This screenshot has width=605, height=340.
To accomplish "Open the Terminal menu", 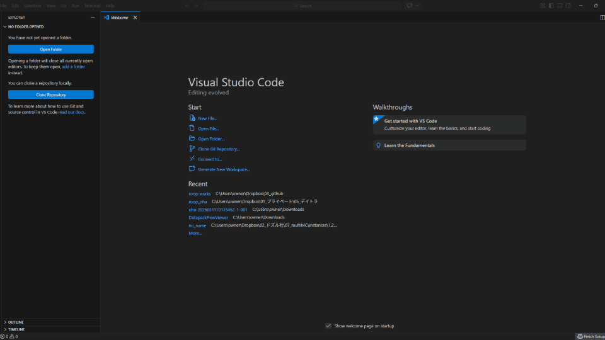I will pos(93,6).
